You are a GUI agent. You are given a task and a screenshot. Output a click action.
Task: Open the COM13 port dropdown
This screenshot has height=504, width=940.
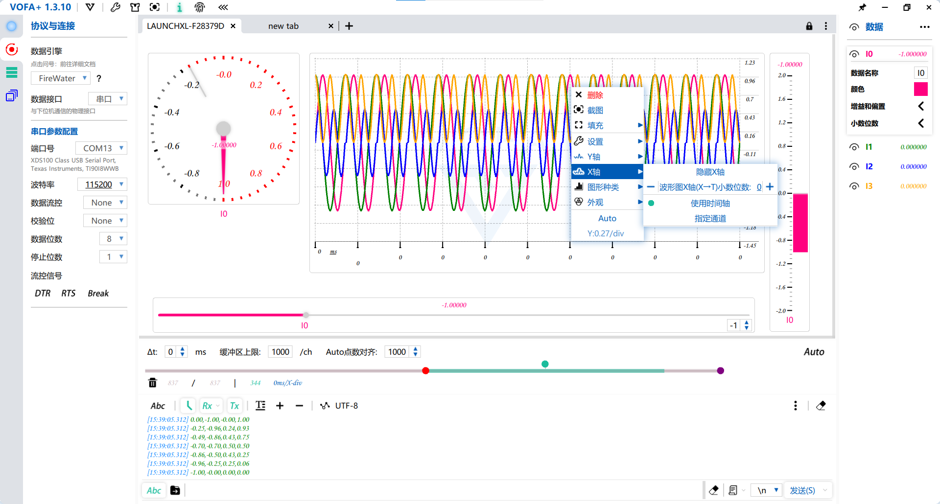101,148
